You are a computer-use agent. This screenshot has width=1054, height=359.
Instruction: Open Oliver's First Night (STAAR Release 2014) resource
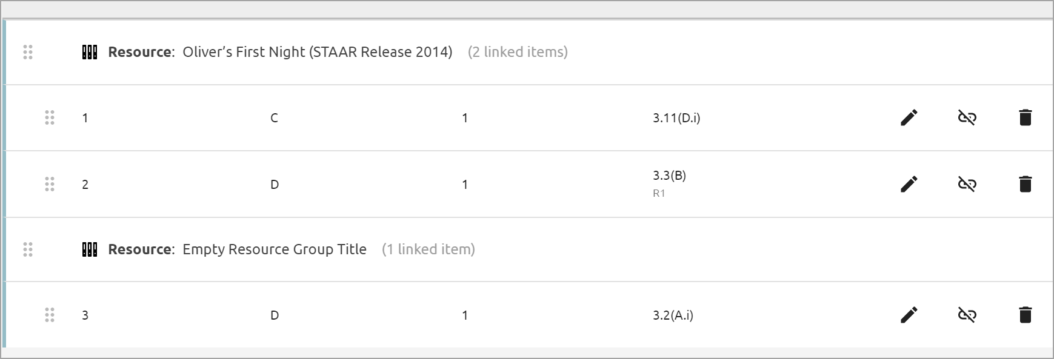318,52
